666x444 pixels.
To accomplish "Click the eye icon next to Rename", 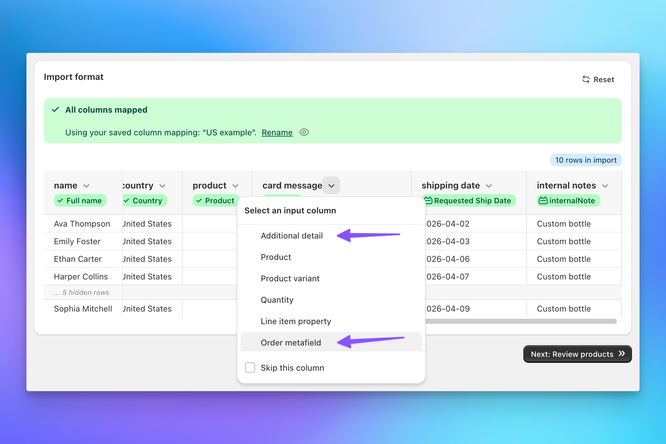I will coord(304,132).
